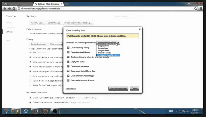The height and width of the screenshot is (117, 206).
Task: Choose 'the beginning of time' highlighted option
Action: pyautogui.click(x=108, y=55)
